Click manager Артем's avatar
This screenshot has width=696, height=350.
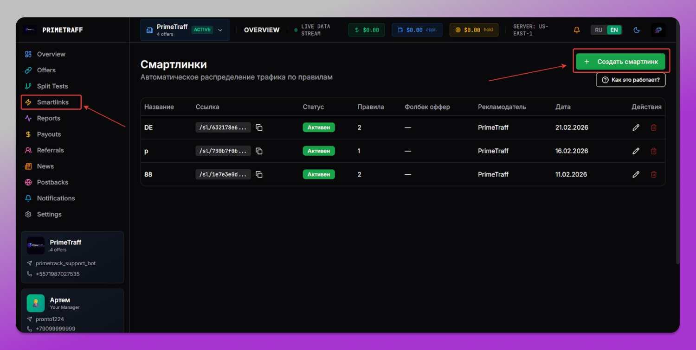click(x=36, y=303)
